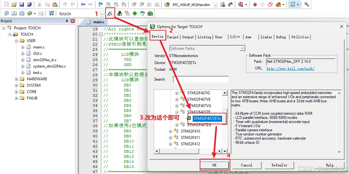Collapse the code fold at line 20
349x174 pixels.
(101, 34)
